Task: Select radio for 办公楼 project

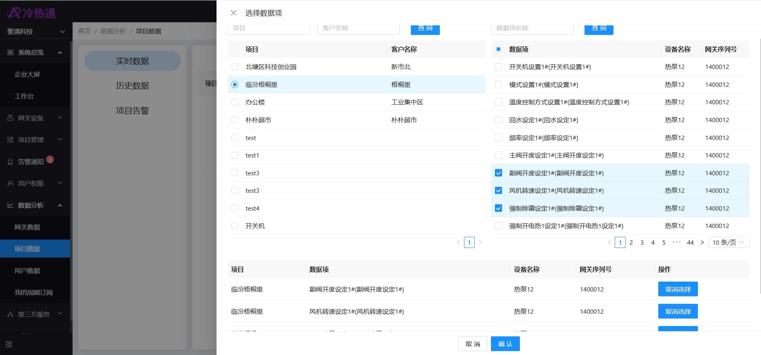Action: [x=235, y=102]
